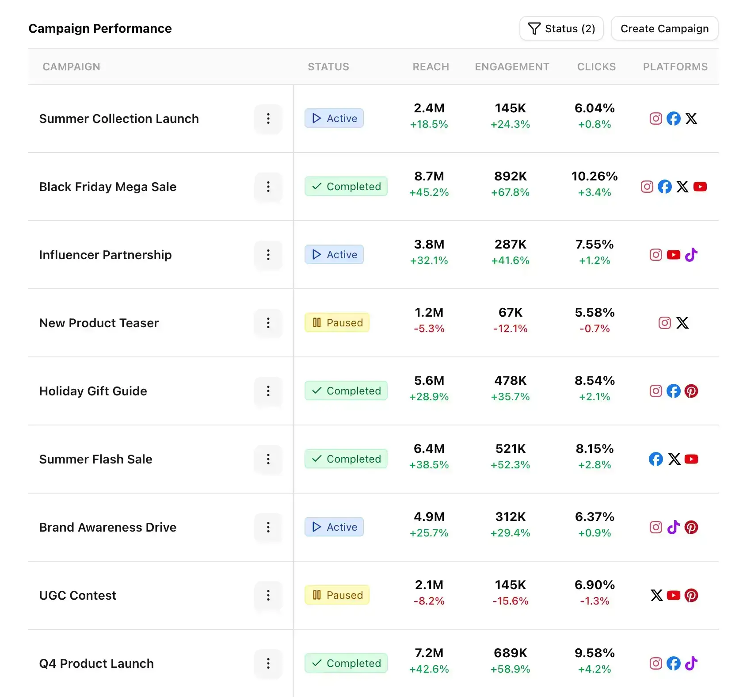Image resolution: width=747 pixels, height=697 pixels.
Task: Click the Completed badge on Holiday Gift Guide
Action: click(346, 391)
